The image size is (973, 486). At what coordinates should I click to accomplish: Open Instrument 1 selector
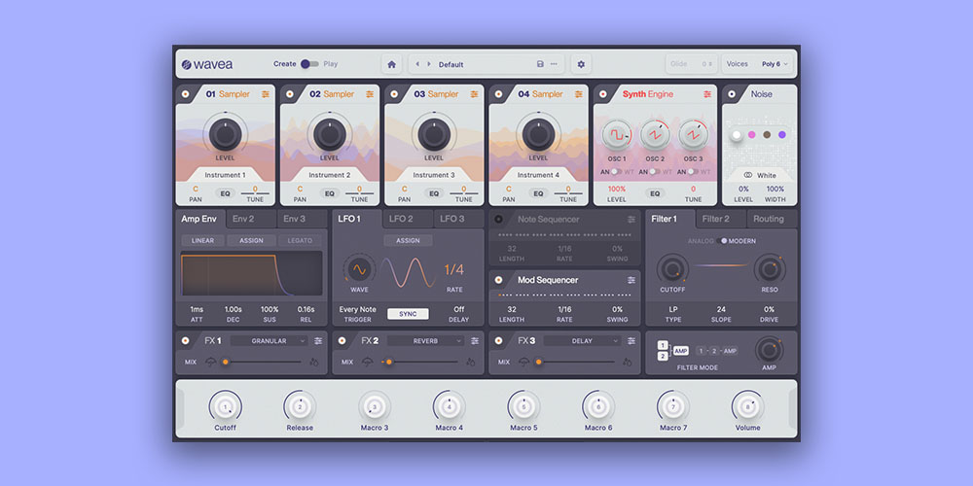(226, 175)
